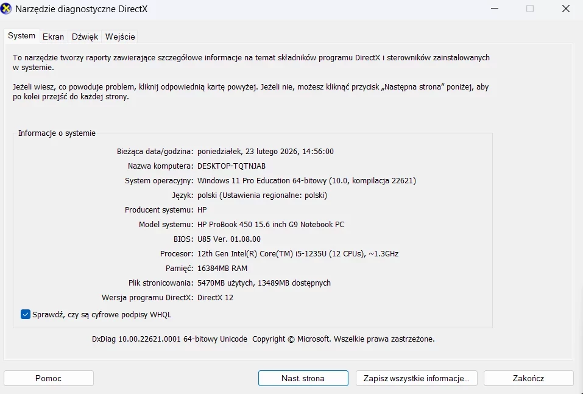Save report with Zapisz wszystkie informacje
Screen dimensions: 583x394
416,378
